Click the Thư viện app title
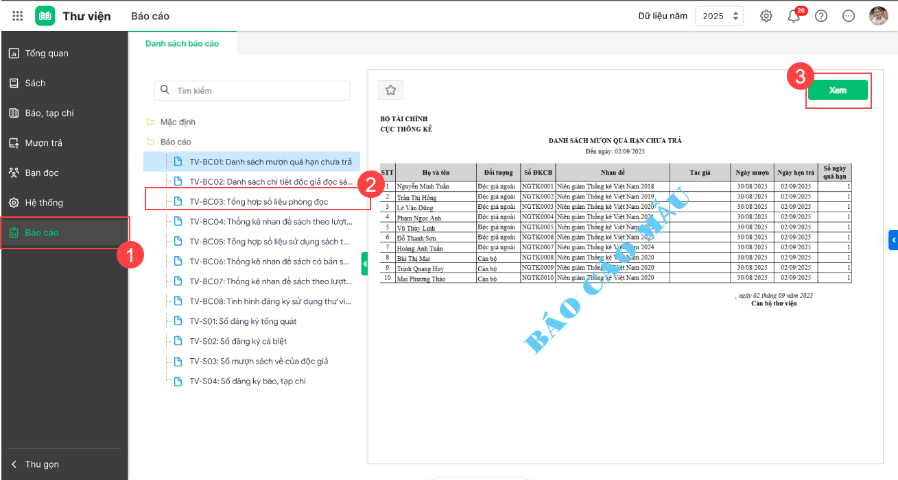The image size is (898, 480). (86, 16)
